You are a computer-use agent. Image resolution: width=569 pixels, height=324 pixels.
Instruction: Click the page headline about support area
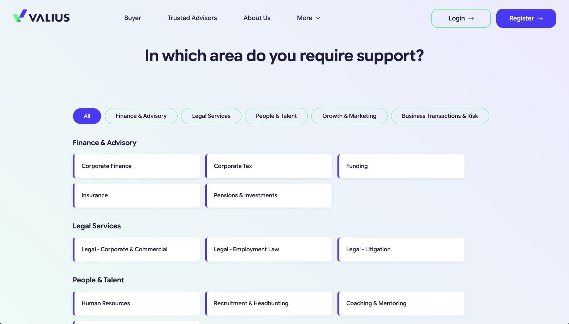(284, 56)
